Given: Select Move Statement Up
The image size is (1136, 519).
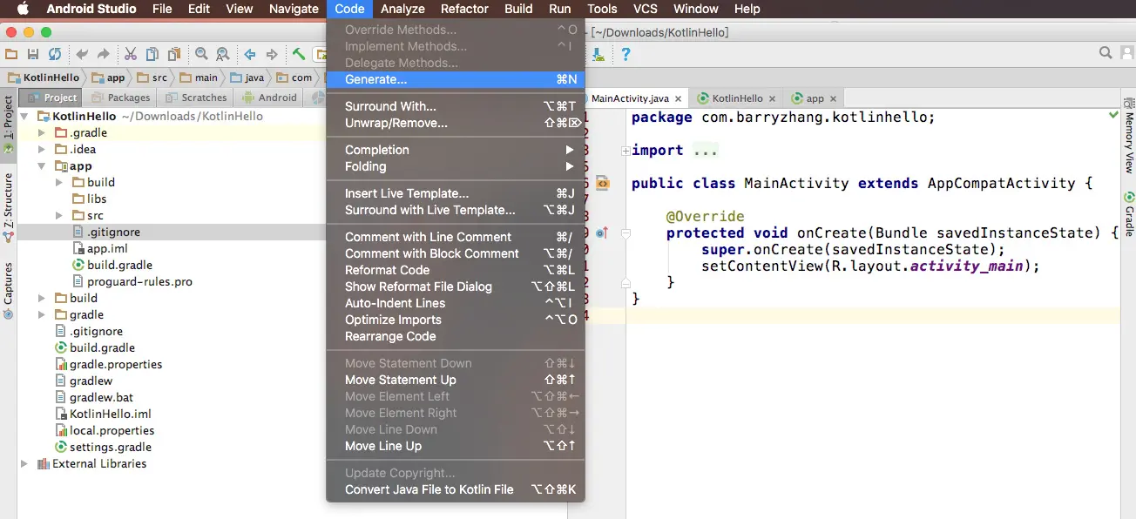Looking at the screenshot, I should tap(456, 380).
